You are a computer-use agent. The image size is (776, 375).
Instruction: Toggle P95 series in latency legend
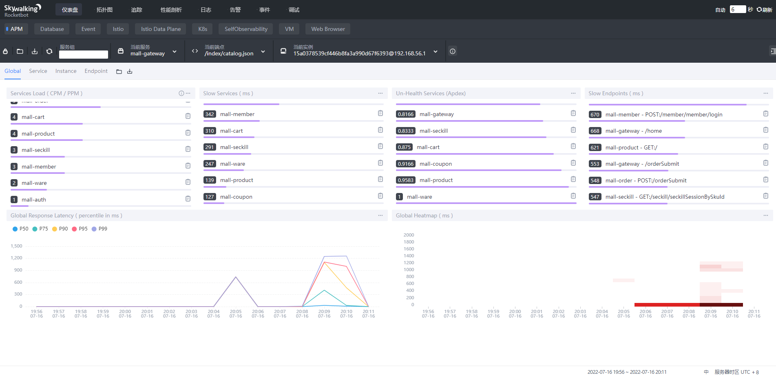pos(80,229)
